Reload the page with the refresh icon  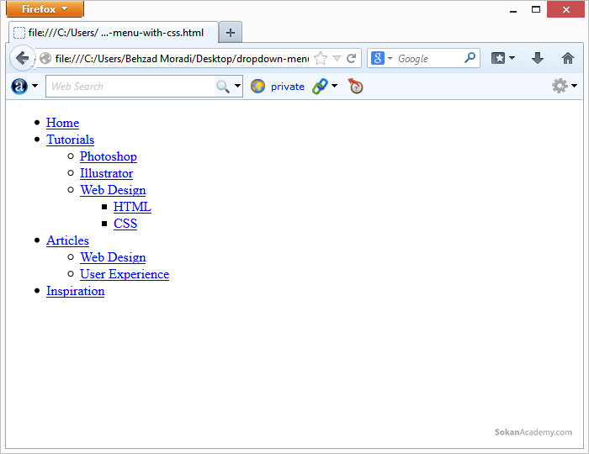pyautogui.click(x=352, y=59)
